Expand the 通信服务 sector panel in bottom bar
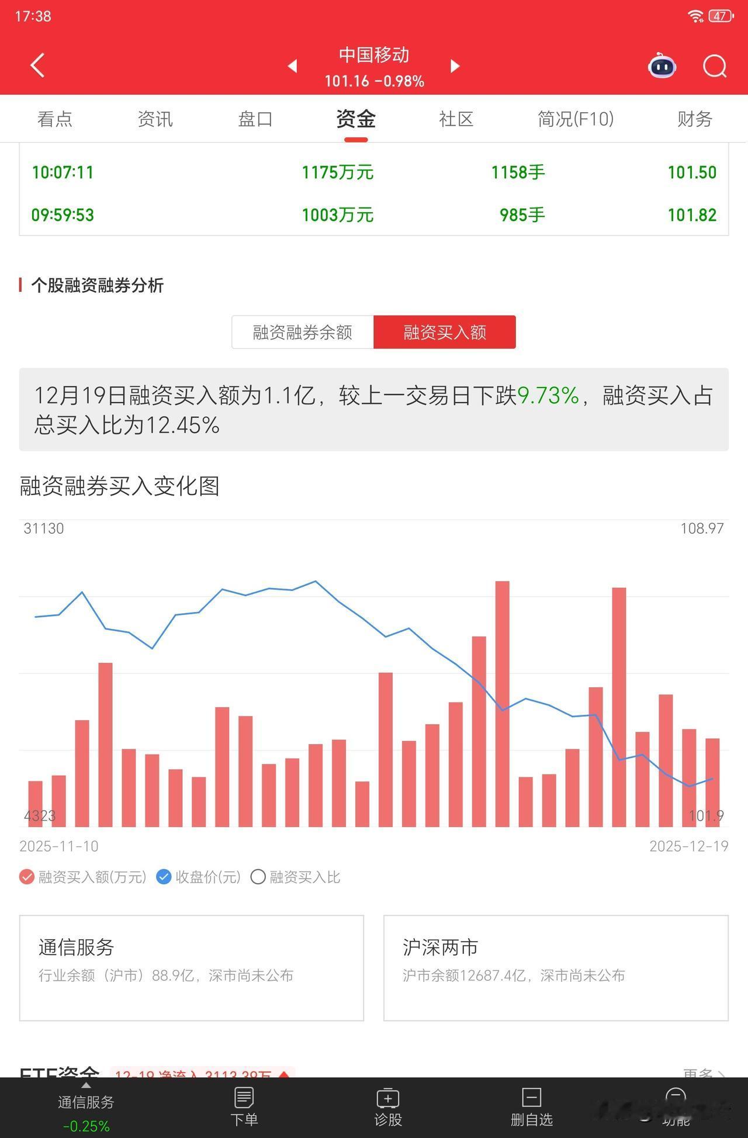This screenshot has width=748, height=1138. click(x=86, y=1107)
